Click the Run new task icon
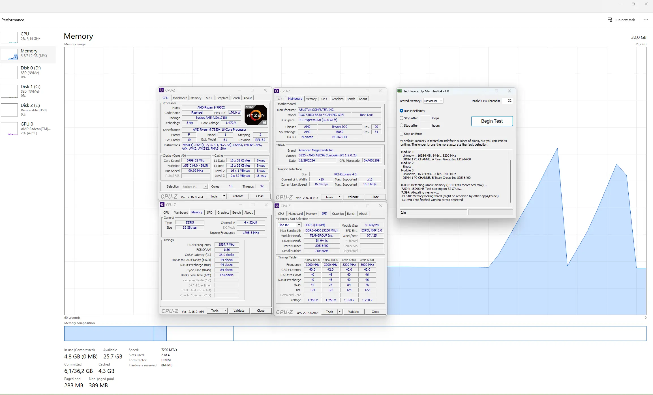This screenshot has height=395, width=653. (x=610, y=20)
